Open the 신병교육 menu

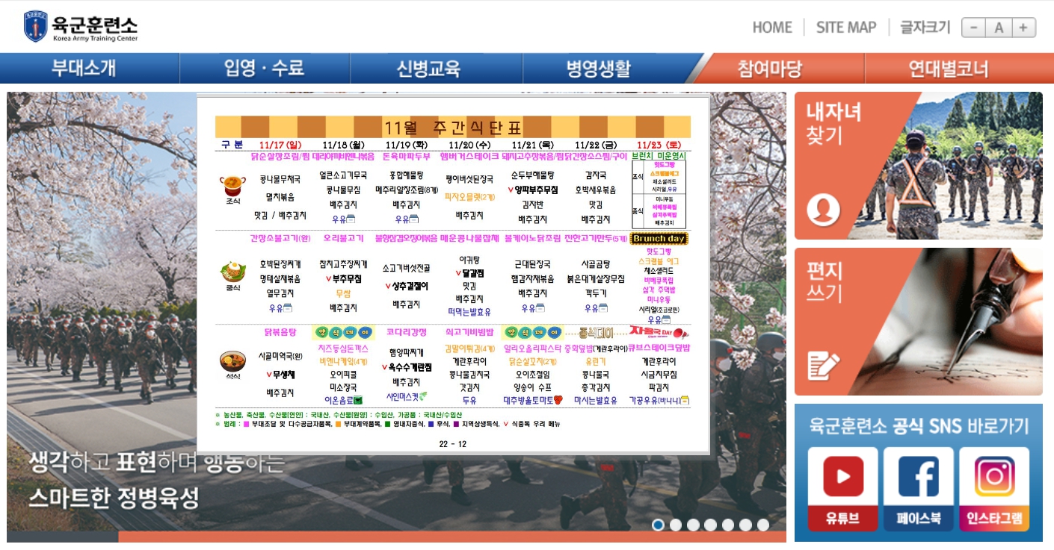click(x=428, y=69)
